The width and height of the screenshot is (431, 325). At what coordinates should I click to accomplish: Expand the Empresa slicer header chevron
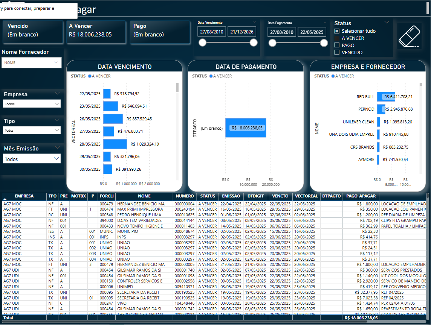point(57,94)
